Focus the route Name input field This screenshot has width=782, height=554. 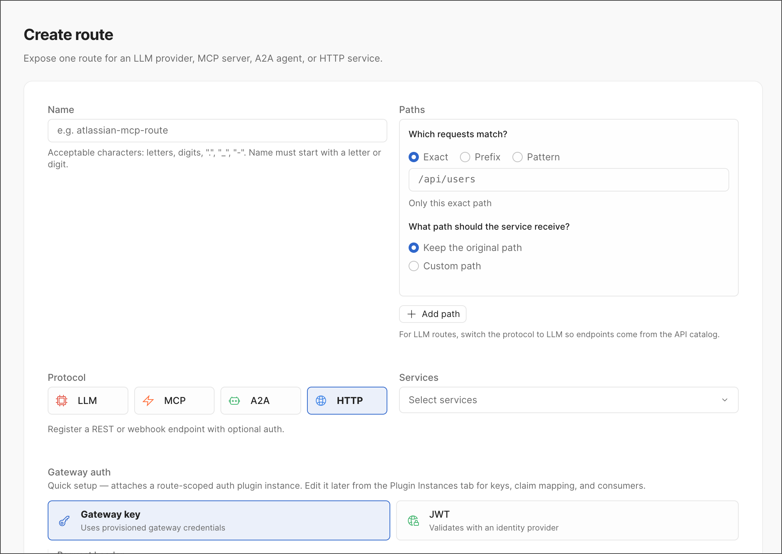(x=218, y=131)
